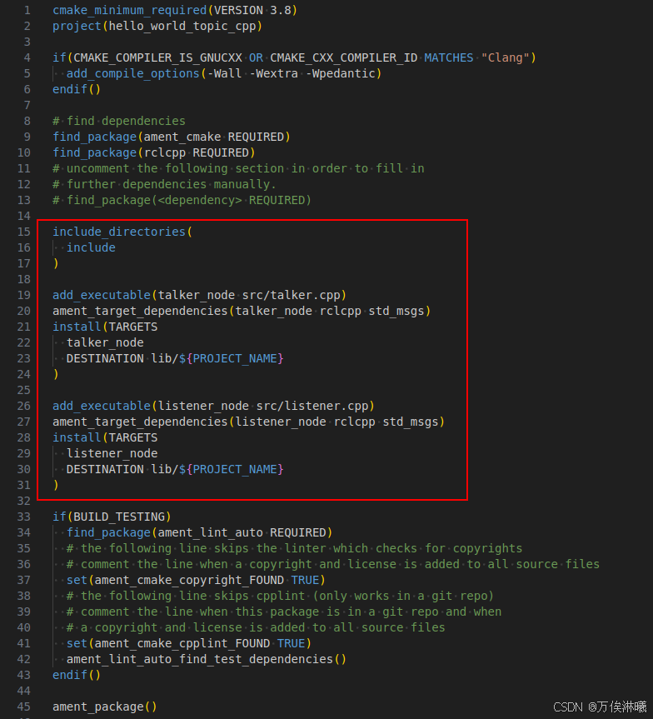Click "talker_node" on line 22
Viewport: 653px width, 719px height.
pyautogui.click(x=105, y=342)
